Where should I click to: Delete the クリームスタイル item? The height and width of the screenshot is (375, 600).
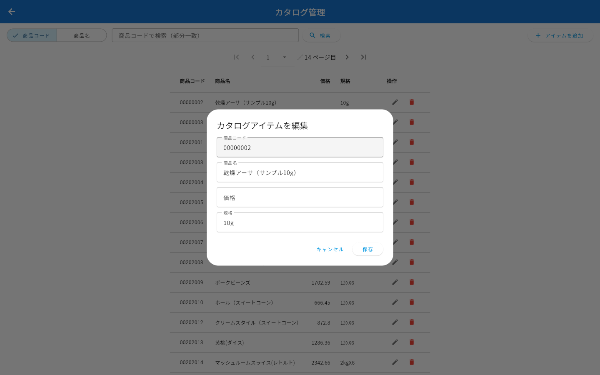pyautogui.click(x=412, y=322)
